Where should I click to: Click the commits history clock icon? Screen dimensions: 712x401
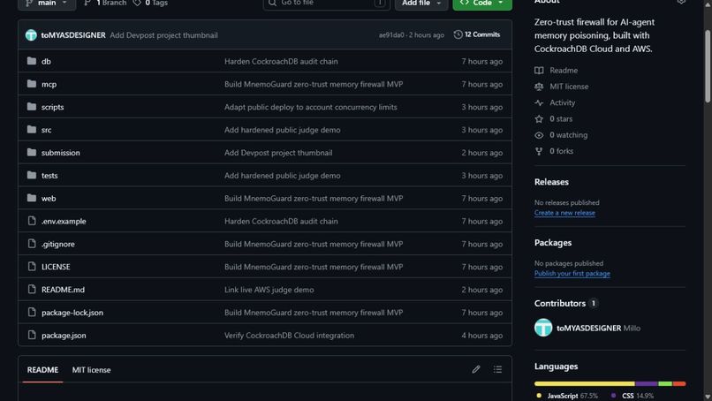click(458, 34)
